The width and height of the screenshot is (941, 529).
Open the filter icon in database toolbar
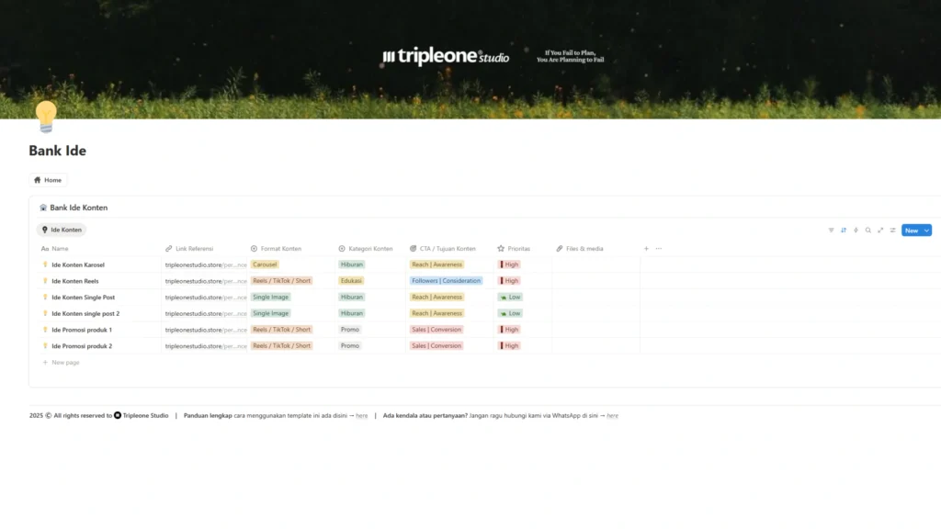[831, 231]
